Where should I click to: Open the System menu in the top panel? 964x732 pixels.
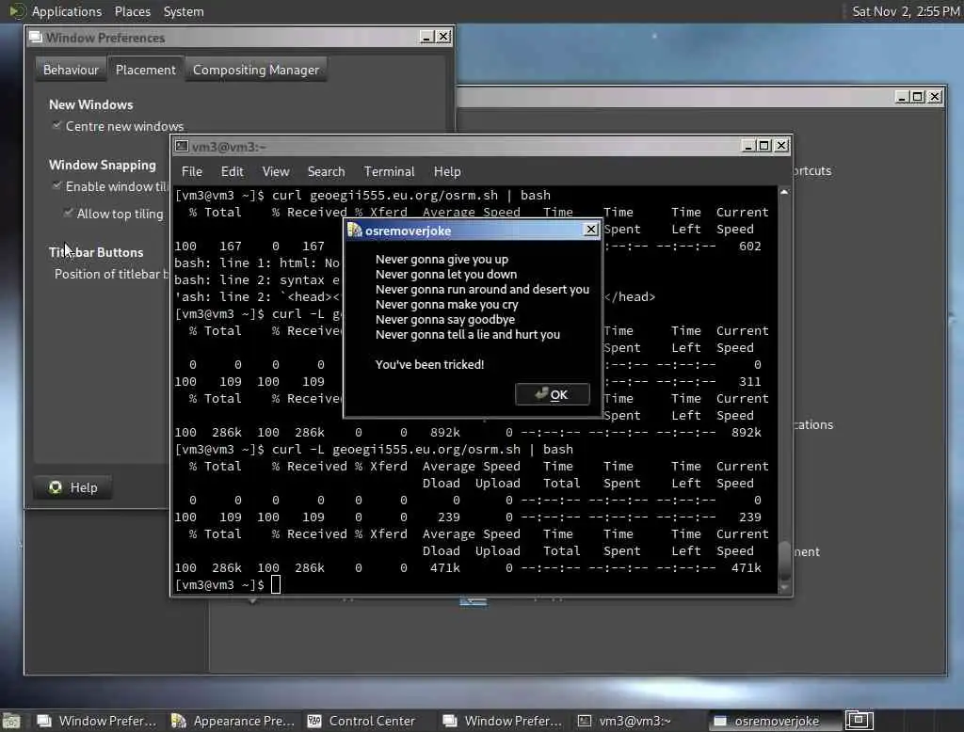click(184, 11)
